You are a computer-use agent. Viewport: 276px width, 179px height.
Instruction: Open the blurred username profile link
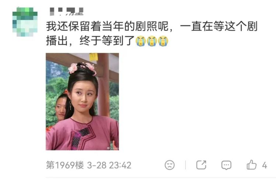point(67,12)
